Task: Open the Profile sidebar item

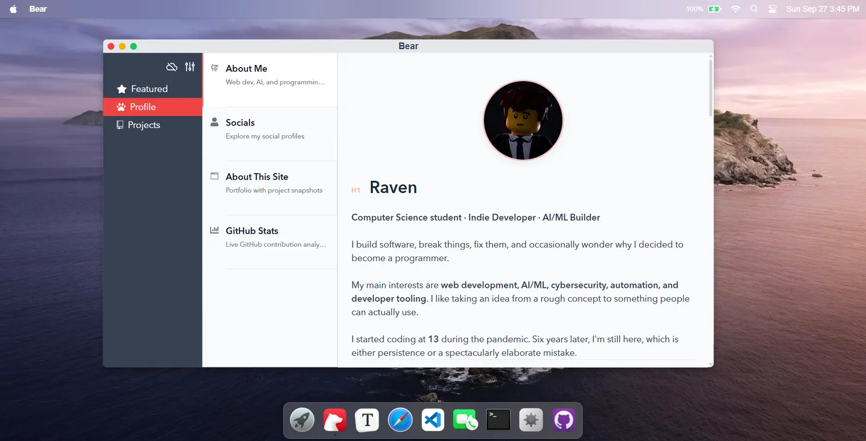Action: [x=153, y=107]
